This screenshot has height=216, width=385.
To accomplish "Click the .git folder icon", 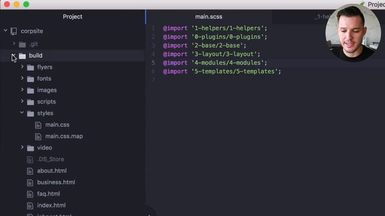I will [22, 44].
